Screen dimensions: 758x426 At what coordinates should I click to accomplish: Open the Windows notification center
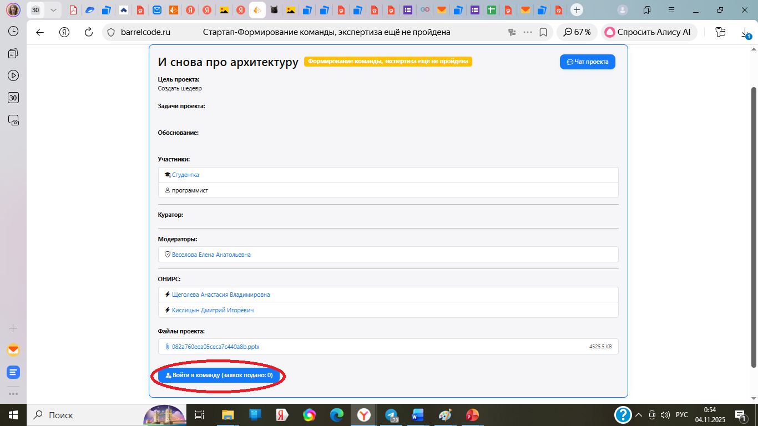click(741, 415)
